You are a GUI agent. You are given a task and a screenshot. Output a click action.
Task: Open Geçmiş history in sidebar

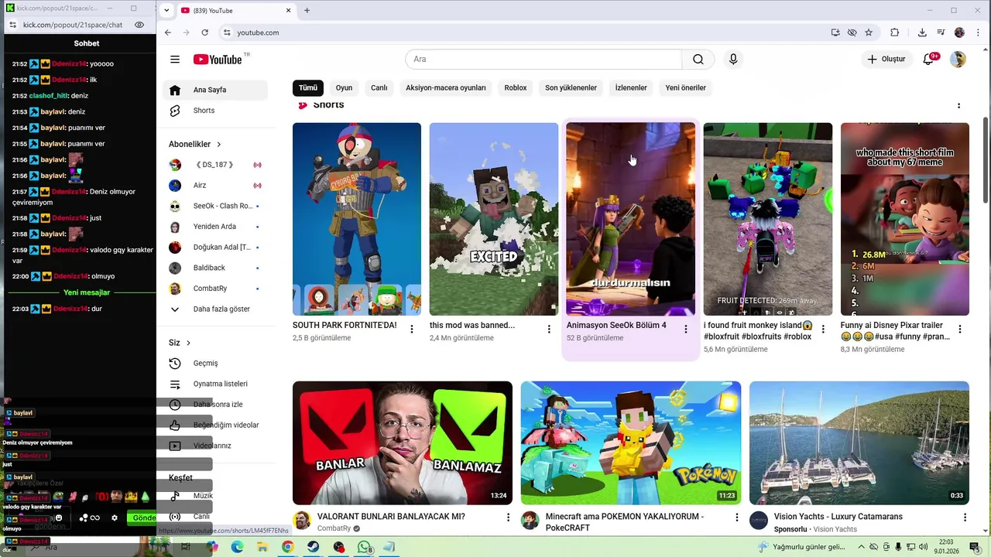pos(215,364)
